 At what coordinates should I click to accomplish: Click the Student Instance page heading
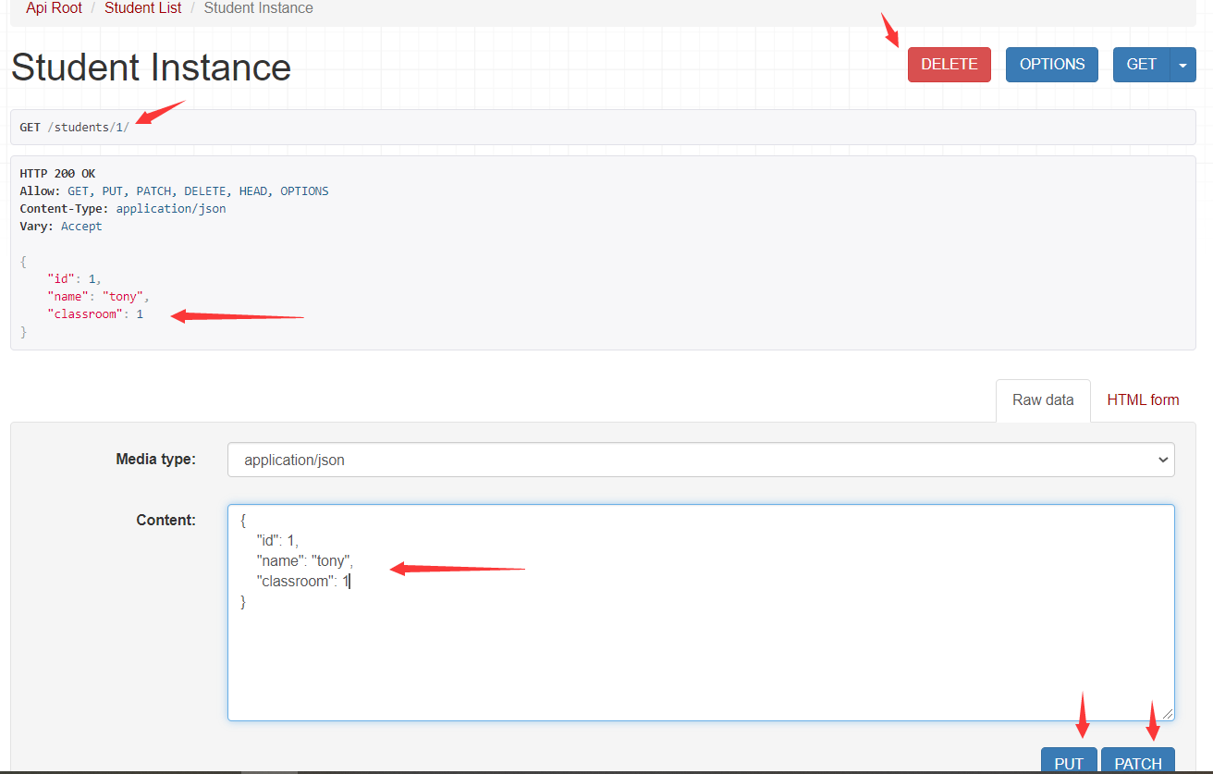(151, 67)
